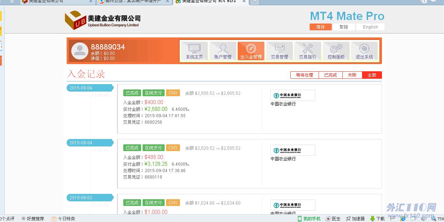
Task: Click 2015-09-02 date marker
Action: [x=90, y=198]
